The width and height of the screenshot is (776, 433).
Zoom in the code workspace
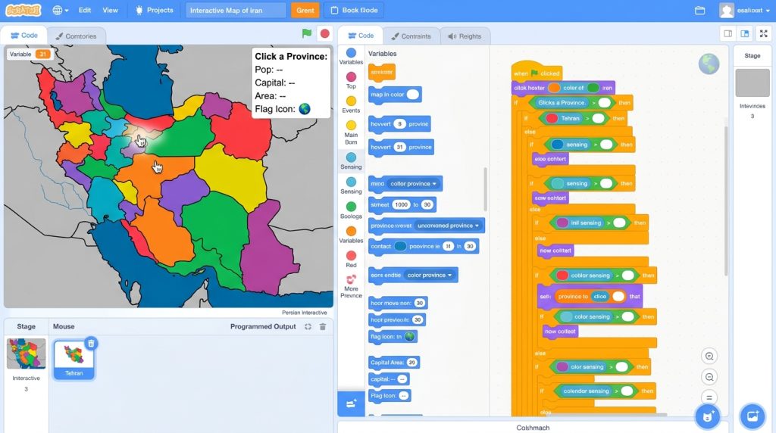pyautogui.click(x=709, y=357)
